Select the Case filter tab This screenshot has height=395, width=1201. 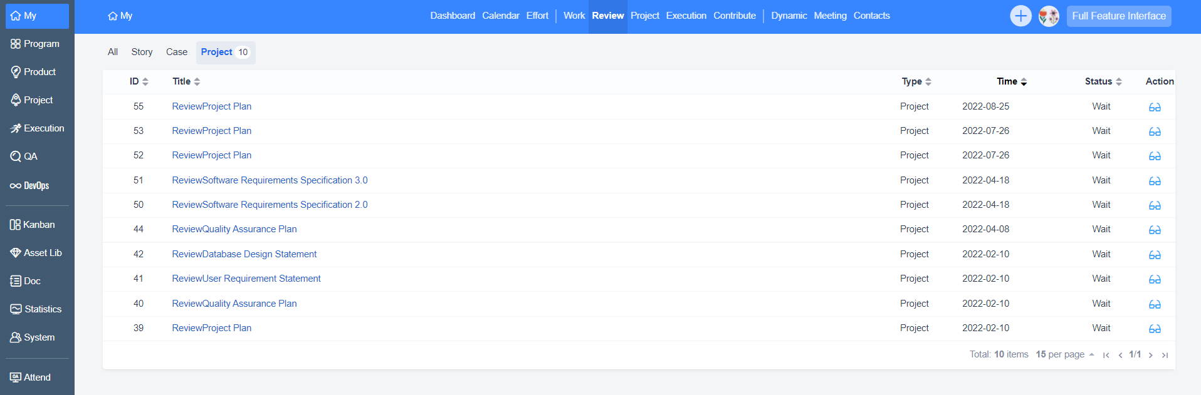[176, 52]
